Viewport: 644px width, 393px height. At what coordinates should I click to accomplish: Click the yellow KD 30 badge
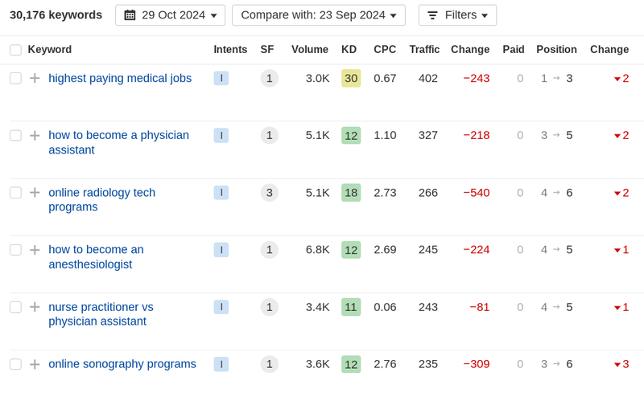(351, 78)
